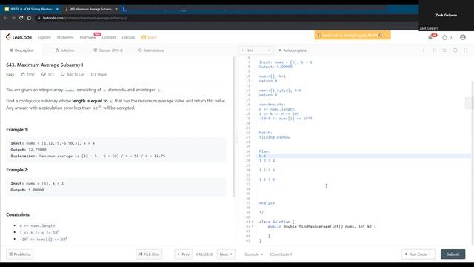Click the Pick One button
The height and width of the screenshot is (267, 474).
click(x=149, y=254)
